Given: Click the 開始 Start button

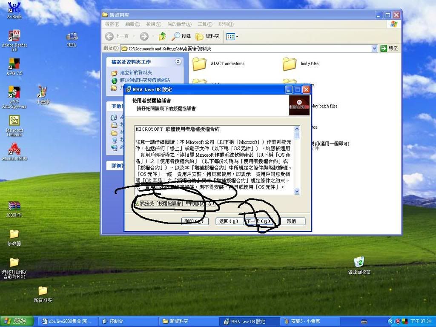Looking at the screenshot, I should pyautogui.click(x=16, y=321).
